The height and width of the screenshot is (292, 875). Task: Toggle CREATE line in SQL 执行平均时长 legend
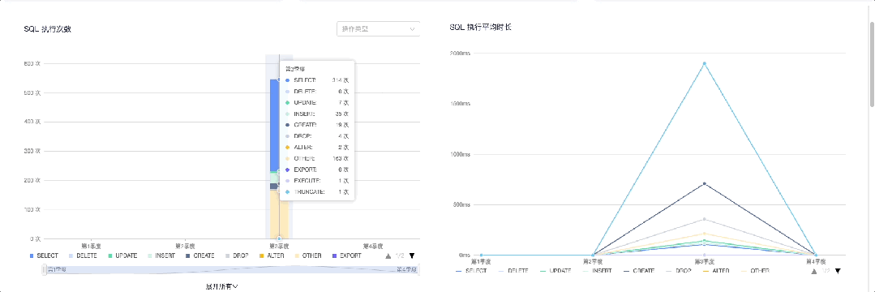click(639, 271)
